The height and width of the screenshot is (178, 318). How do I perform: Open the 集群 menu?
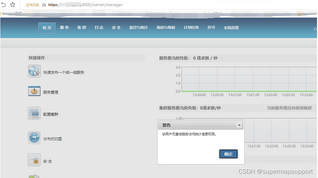pos(82,28)
